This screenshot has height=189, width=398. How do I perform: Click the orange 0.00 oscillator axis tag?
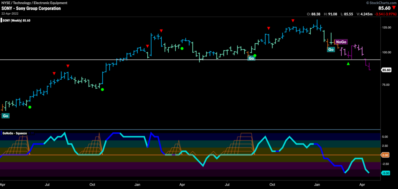[386, 155]
